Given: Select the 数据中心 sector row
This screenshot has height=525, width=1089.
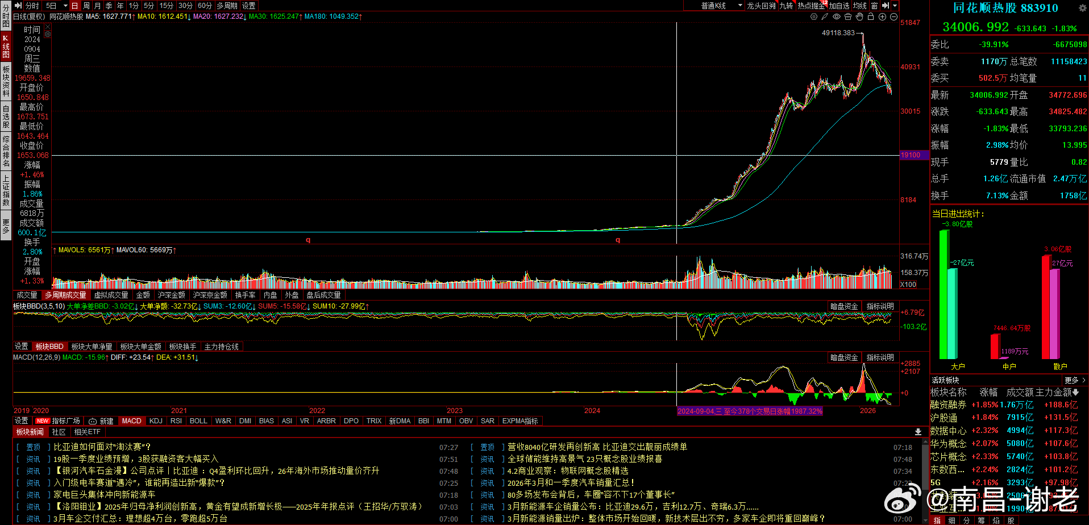Looking at the screenshot, I should click(1009, 431).
